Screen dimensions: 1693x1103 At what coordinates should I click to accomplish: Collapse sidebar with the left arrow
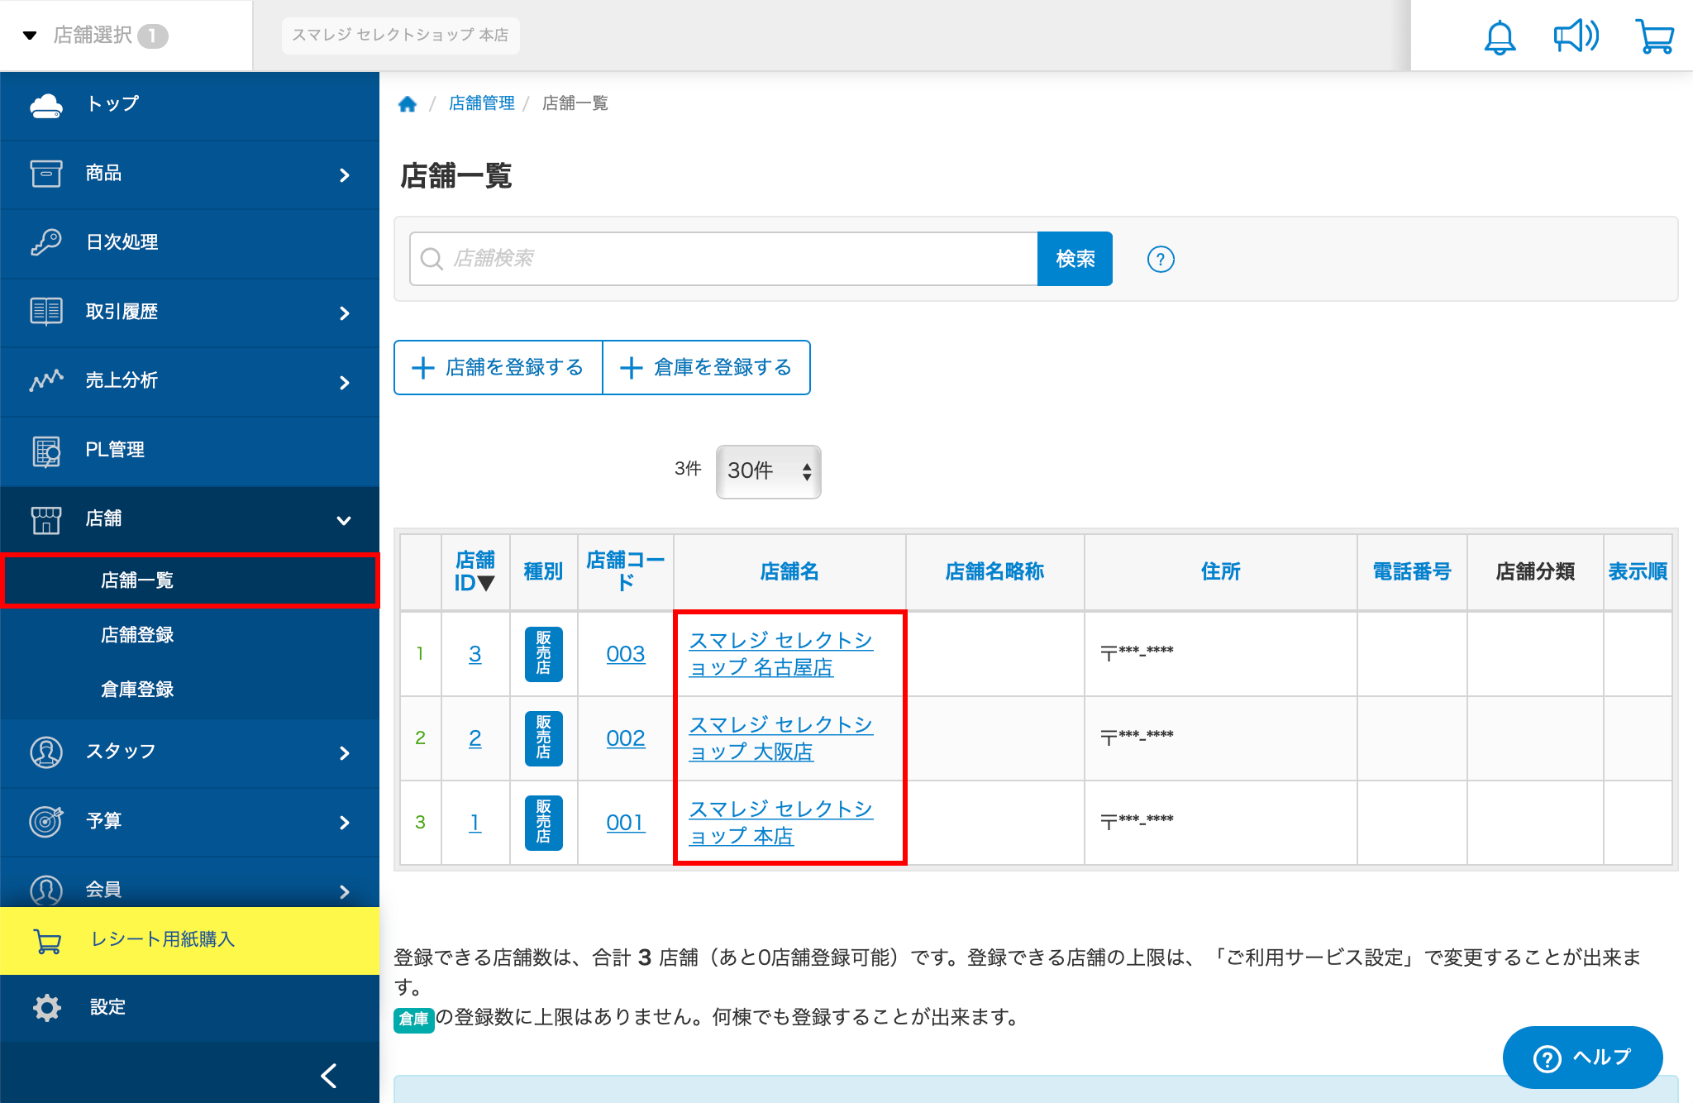coord(329,1075)
